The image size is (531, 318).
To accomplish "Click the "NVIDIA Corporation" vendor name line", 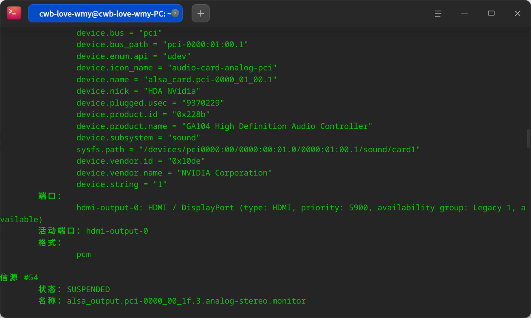I will pyautogui.click(x=174, y=173).
